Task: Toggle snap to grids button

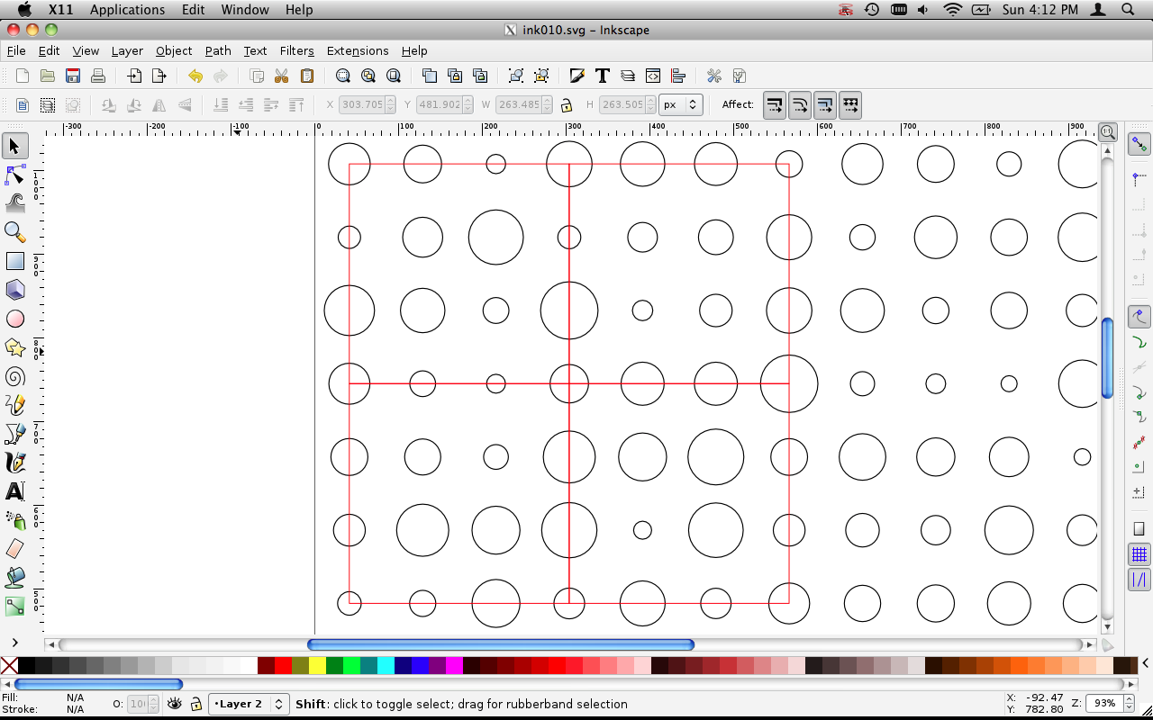Action: click(1139, 553)
